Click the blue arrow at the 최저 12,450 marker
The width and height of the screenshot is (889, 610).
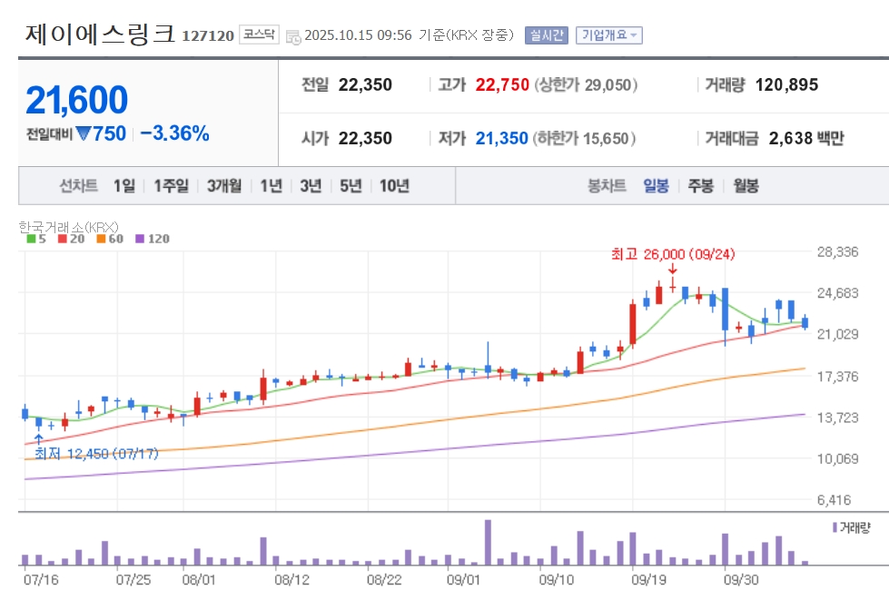(x=38, y=438)
